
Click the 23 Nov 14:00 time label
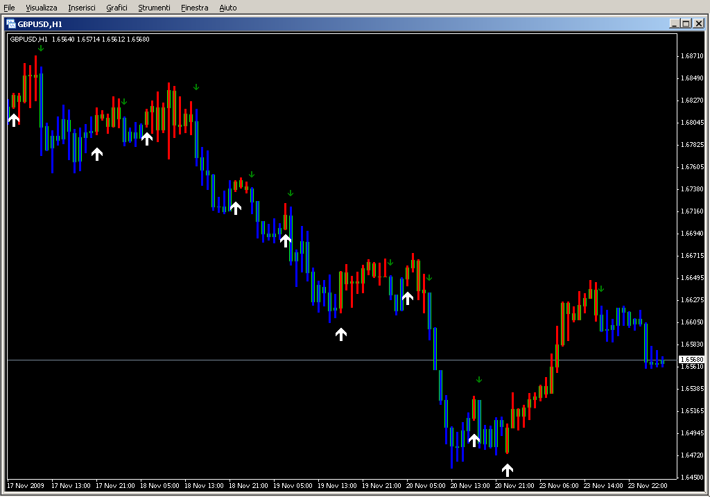603,486
